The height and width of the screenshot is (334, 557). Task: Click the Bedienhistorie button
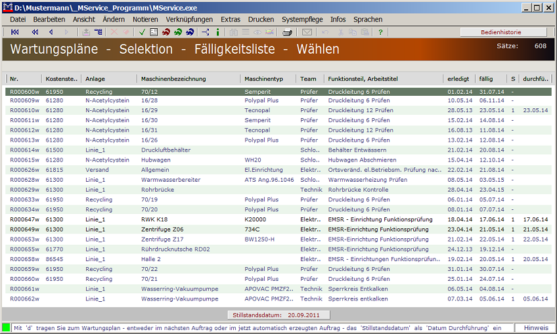pyautogui.click(x=503, y=32)
